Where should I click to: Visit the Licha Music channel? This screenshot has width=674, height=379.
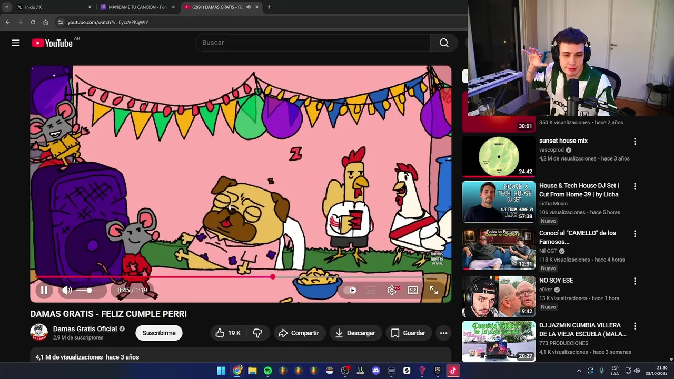(553, 204)
